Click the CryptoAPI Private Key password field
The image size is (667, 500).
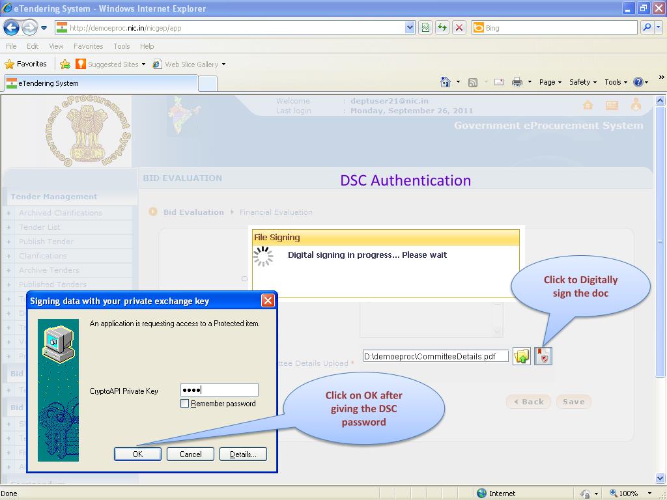pos(219,390)
